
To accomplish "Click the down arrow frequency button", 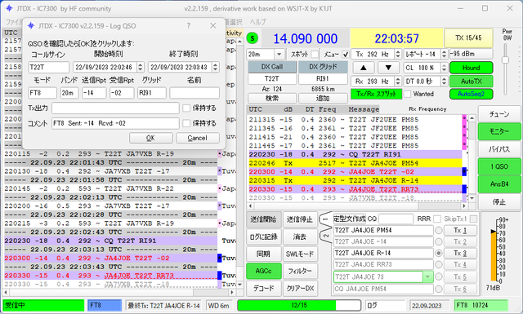I will click(x=388, y=68).
